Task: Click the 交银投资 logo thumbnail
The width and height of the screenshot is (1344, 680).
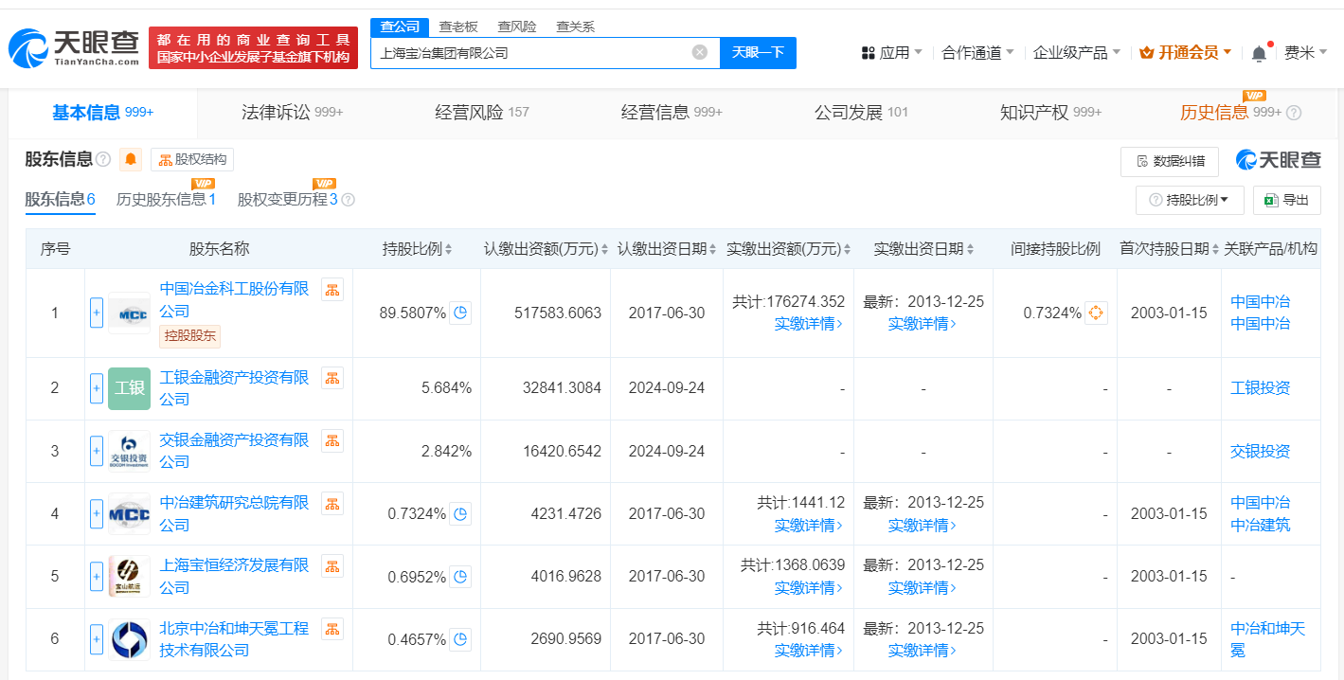Action: [x=129, y=451]
